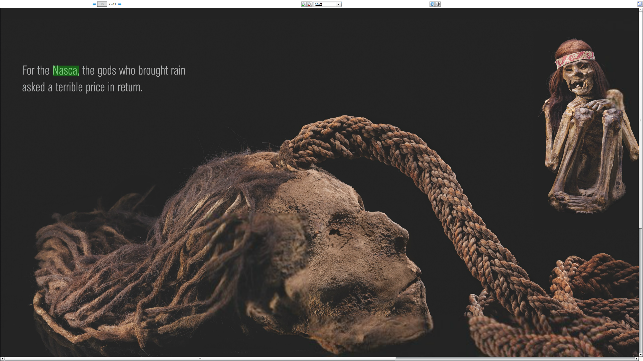Click the zoom out magnifier icon
Image resolution: width=643 pixels, height=361 pixels.
[310, 4]
